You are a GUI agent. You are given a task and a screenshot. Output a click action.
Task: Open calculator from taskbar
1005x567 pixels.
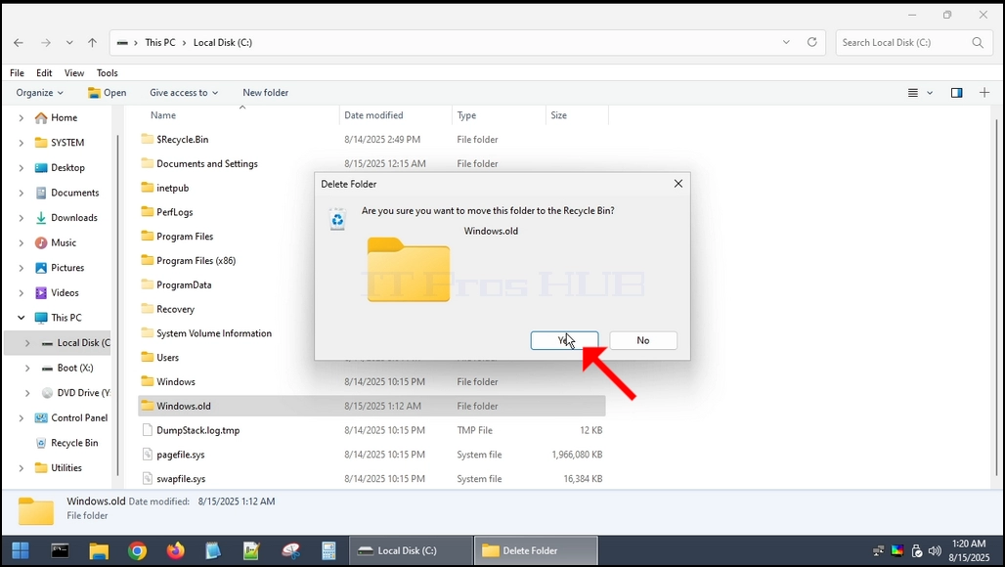click(x=328, y=550)
